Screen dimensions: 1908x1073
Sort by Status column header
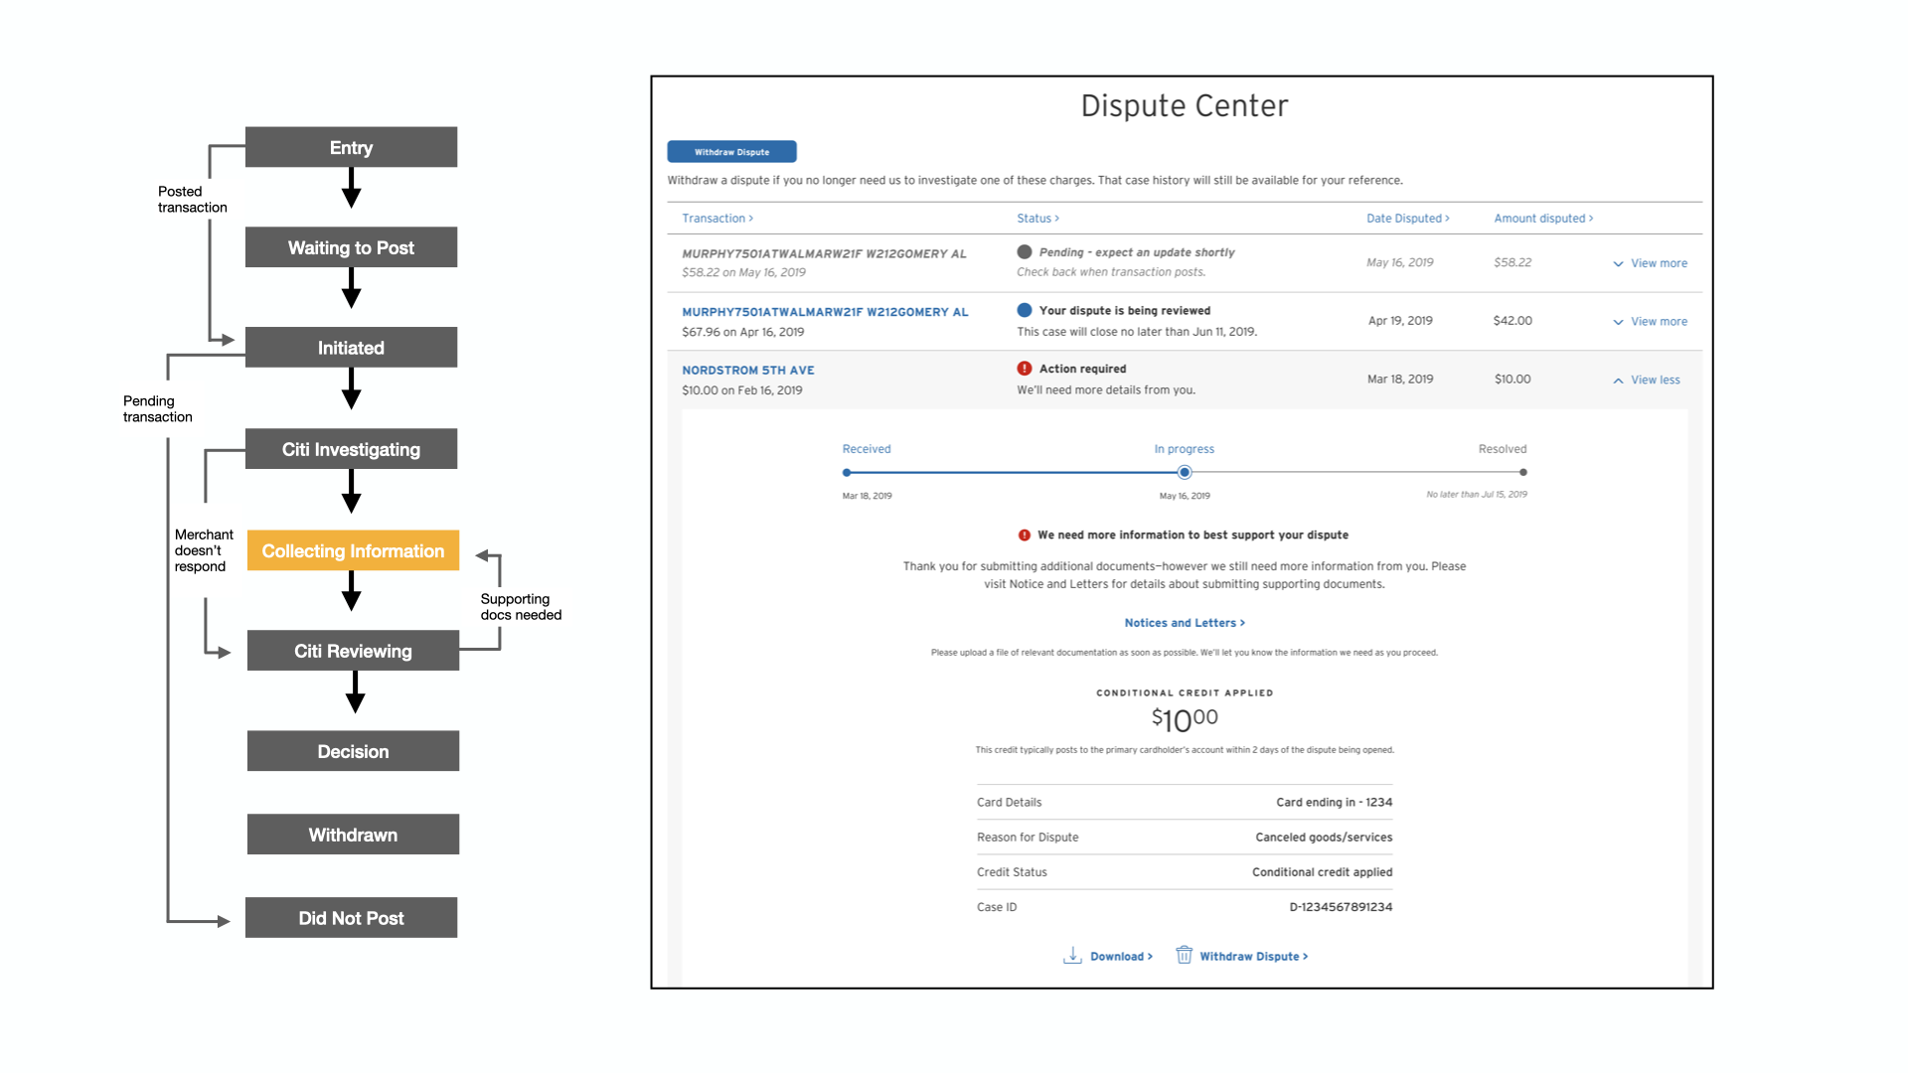coord(1037,219)
